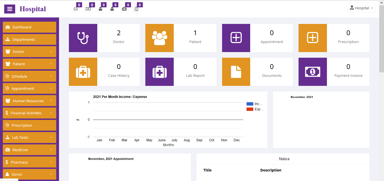Click the blue Income legend swatch
The height and width of the screenshot is (181, 384).
pos(250,104)
